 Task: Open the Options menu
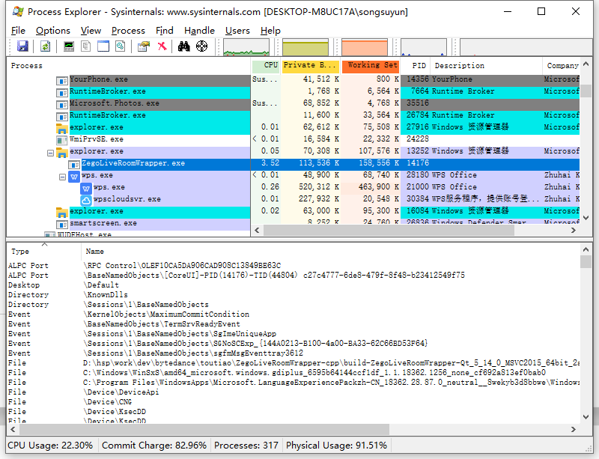53,31
